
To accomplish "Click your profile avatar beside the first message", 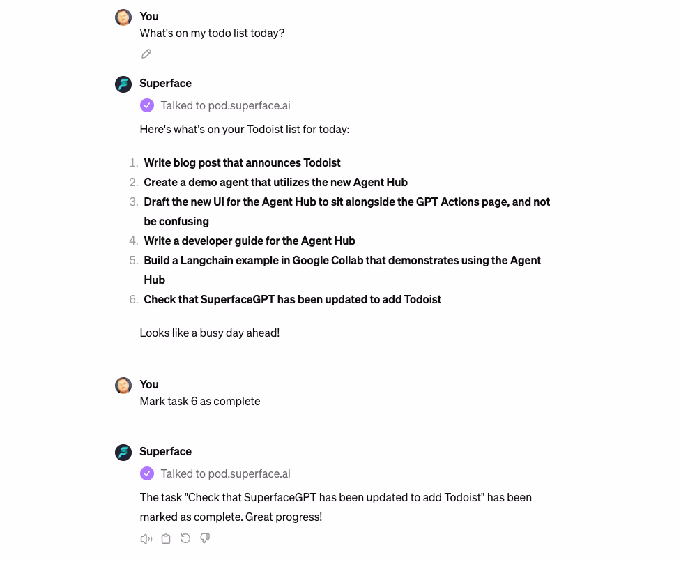I will tap(123, 17).
